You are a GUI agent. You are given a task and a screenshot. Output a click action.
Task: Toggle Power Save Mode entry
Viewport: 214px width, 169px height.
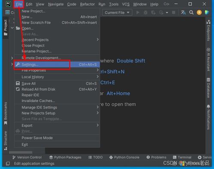click(x=57, y=138)
